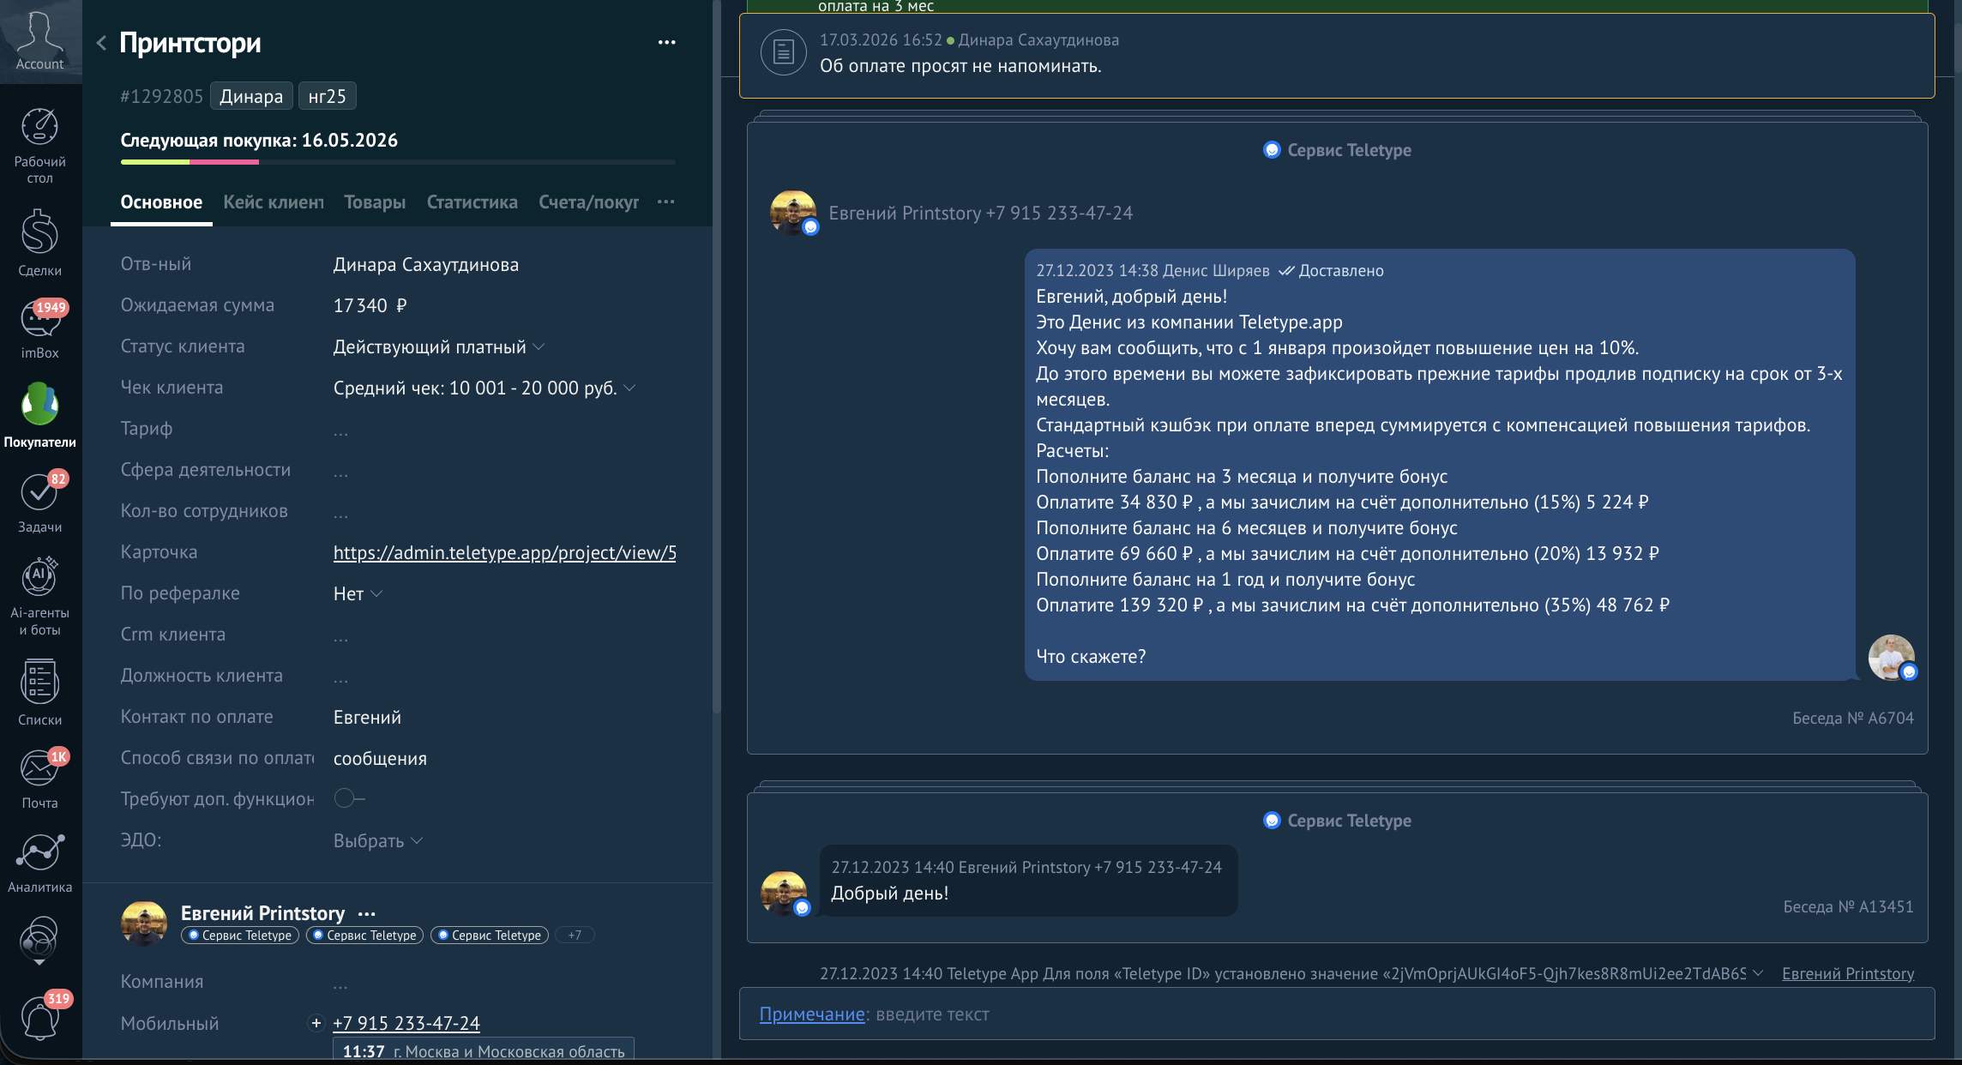The width and height of the screenshot is (1962, 1065).
Task: Open the Счета/покупки tab
Action: (588, 202)
